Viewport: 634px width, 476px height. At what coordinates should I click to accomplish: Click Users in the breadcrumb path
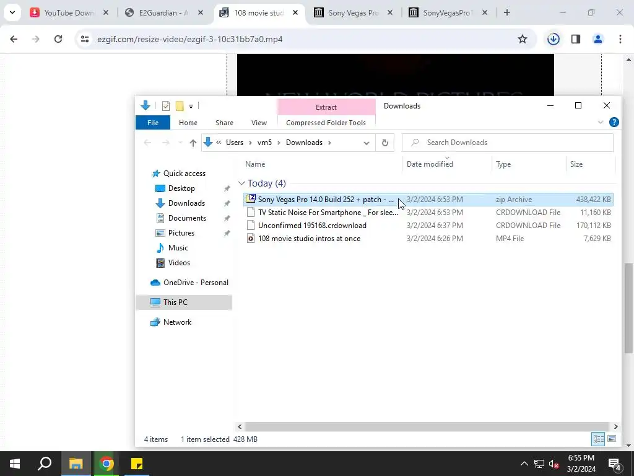(235, 143)
